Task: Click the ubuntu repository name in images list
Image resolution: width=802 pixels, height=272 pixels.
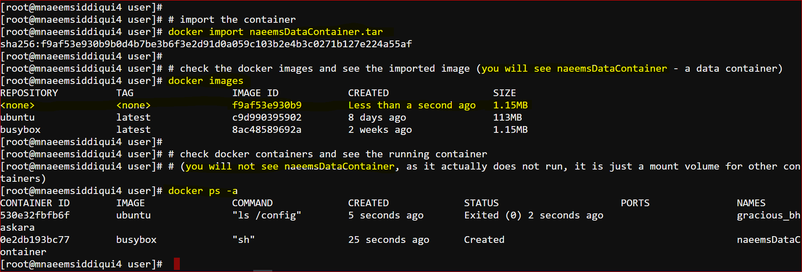Action: tap(17, 118)
